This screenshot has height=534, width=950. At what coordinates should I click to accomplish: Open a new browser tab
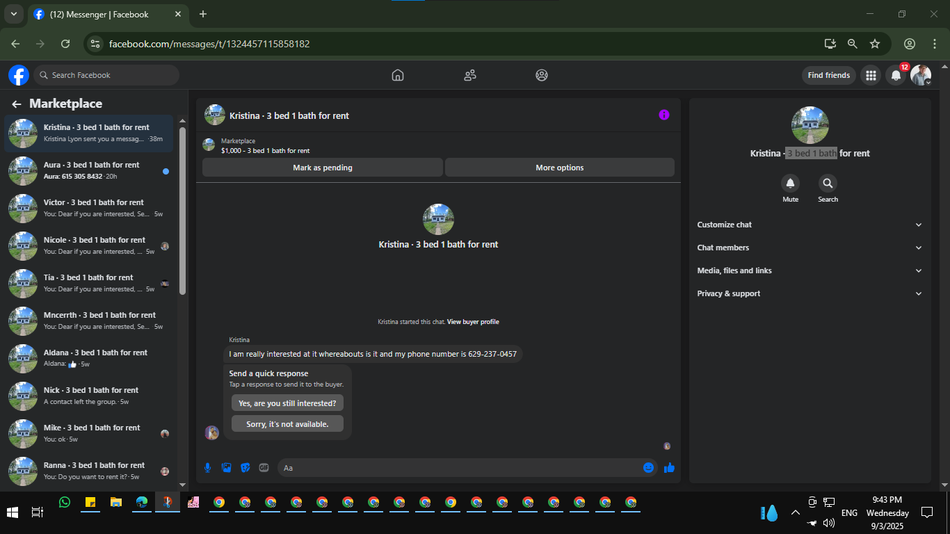(x=203, y=14)
